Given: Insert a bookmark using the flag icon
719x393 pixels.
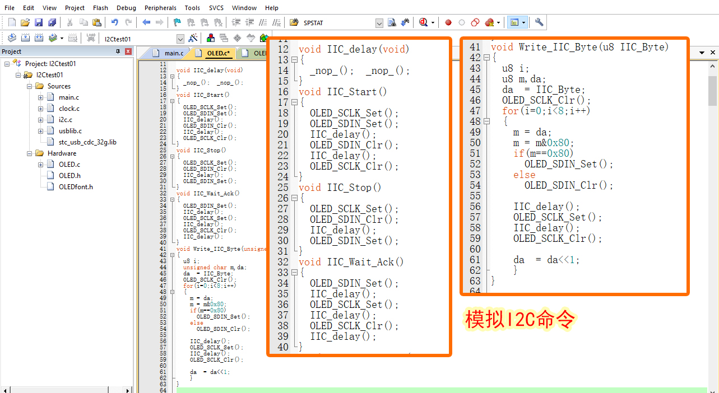Looking at the screenshot, I should (x=178, y=22).
